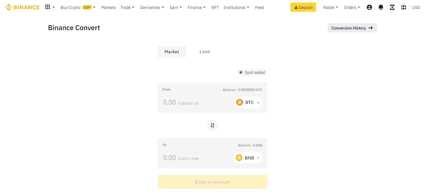Open the user profile icon
424x194 pixels.
(x=369, y=7)
